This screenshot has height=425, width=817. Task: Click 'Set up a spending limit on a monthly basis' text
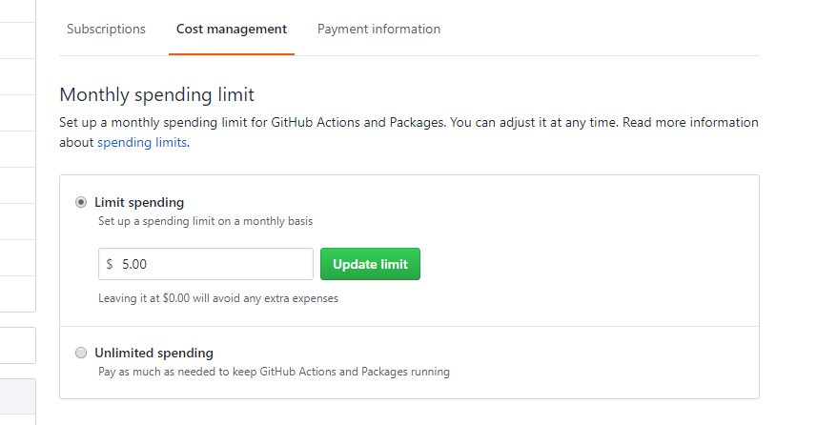click(205, 221)
